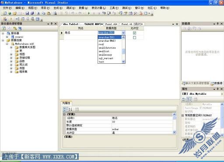Click scroll-down arrow of data type list
Screen dimensions: 224x162
(x=123, y=62)
